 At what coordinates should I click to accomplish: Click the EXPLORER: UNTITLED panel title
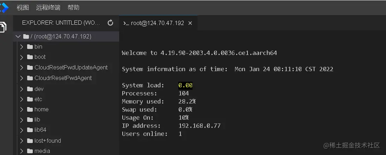coord(61,23)
